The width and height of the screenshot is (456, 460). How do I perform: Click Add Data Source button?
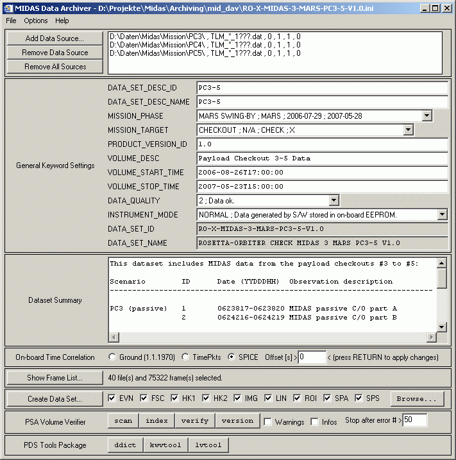click(x=55, y=38)
